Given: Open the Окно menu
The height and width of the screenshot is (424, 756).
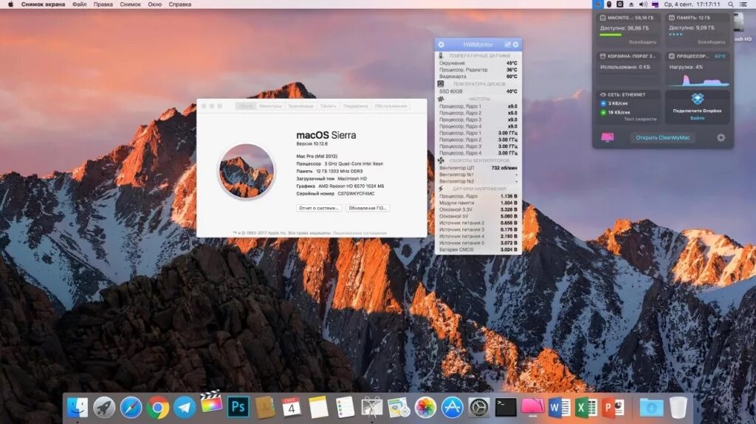Looking at the screenshot, I should [x=155, y=4].
